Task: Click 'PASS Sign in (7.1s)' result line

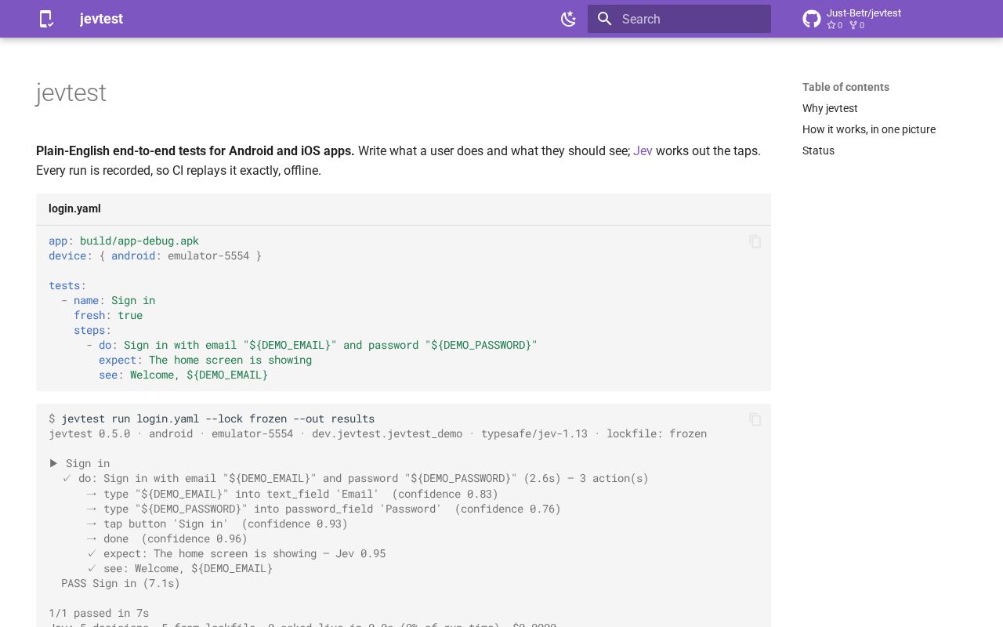Action: [x=121, y=583]
